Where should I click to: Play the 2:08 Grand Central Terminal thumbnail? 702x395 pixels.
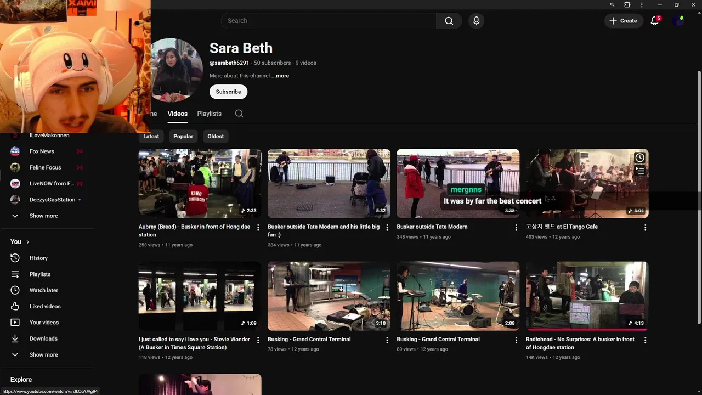[x=458, y=296]
